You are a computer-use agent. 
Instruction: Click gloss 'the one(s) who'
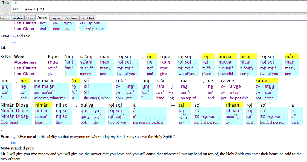coord(96,98)
